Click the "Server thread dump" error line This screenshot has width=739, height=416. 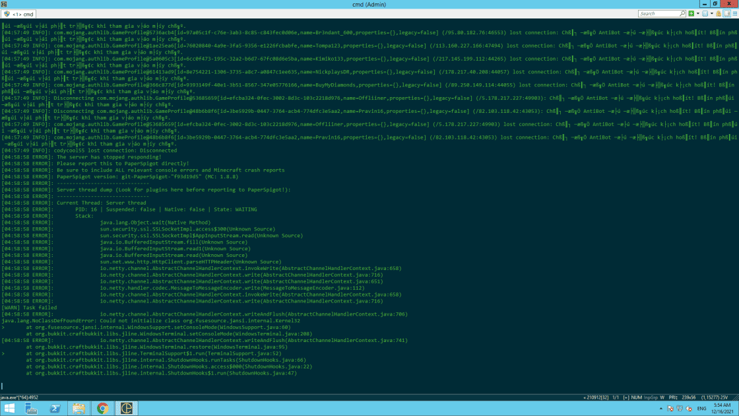(146, 190)
